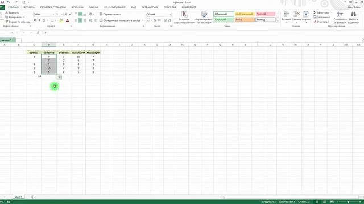Viewport: 364px width, 204px height.
Task: Toggle Перенести текст wrap text
Action: click(x=110, y=14)
